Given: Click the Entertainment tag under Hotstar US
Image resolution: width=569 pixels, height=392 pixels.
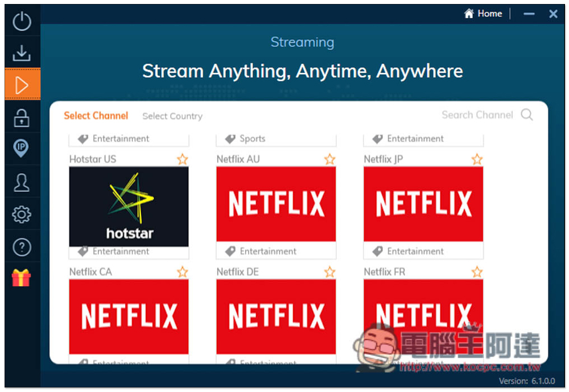Looking at the screenshot, I should (x=114, y=251).
